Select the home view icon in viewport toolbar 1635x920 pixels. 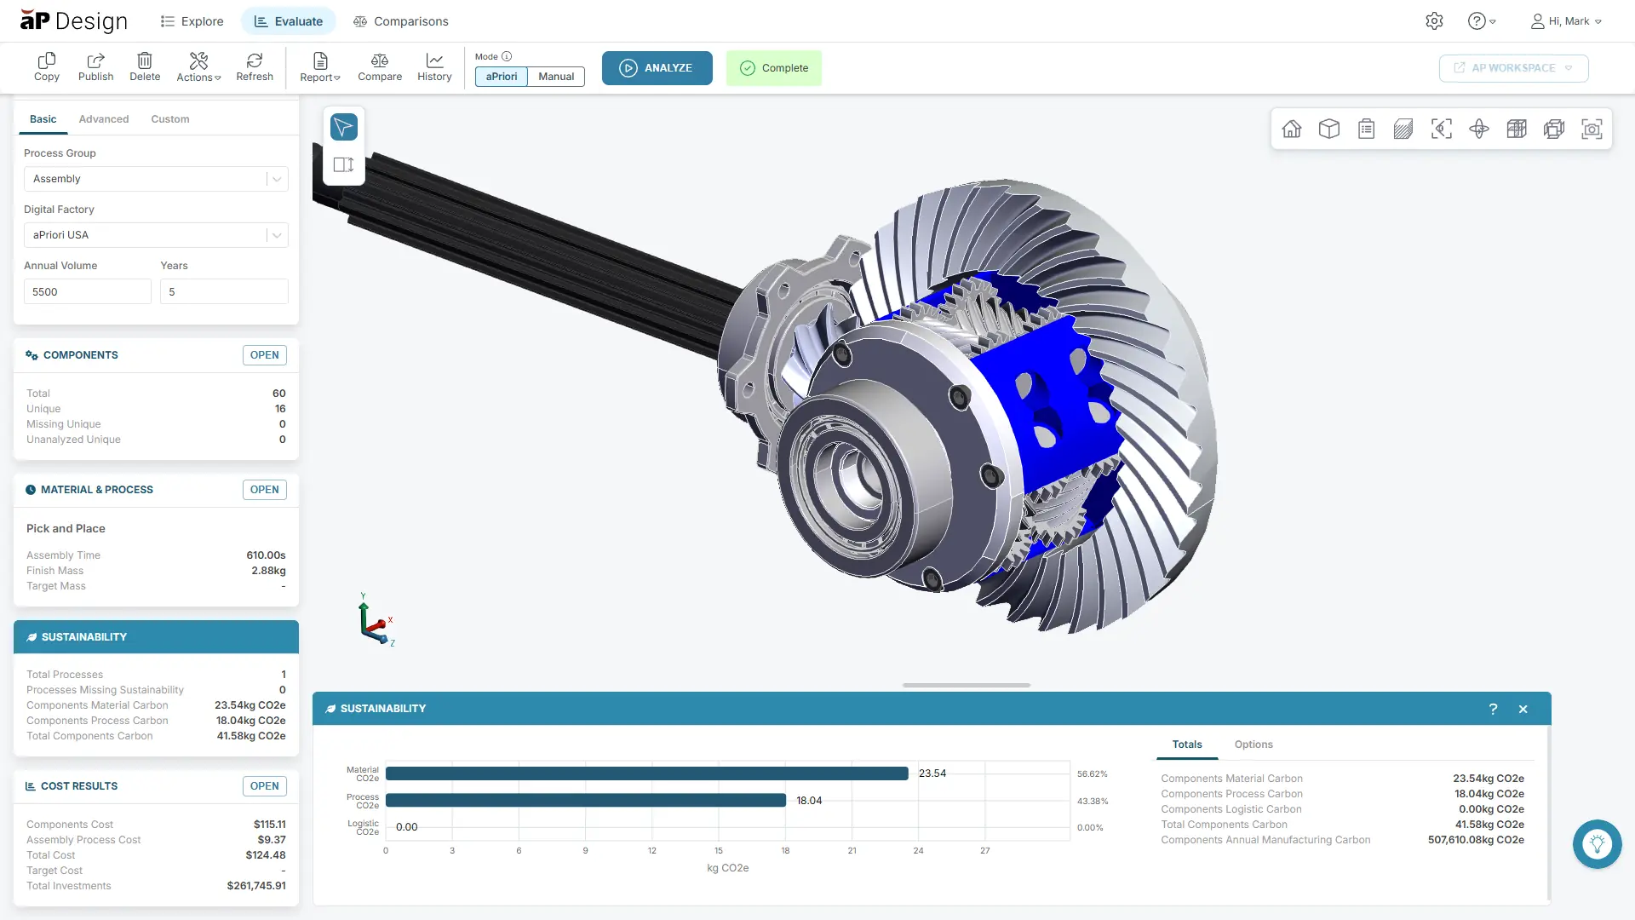pos(1292,129)
